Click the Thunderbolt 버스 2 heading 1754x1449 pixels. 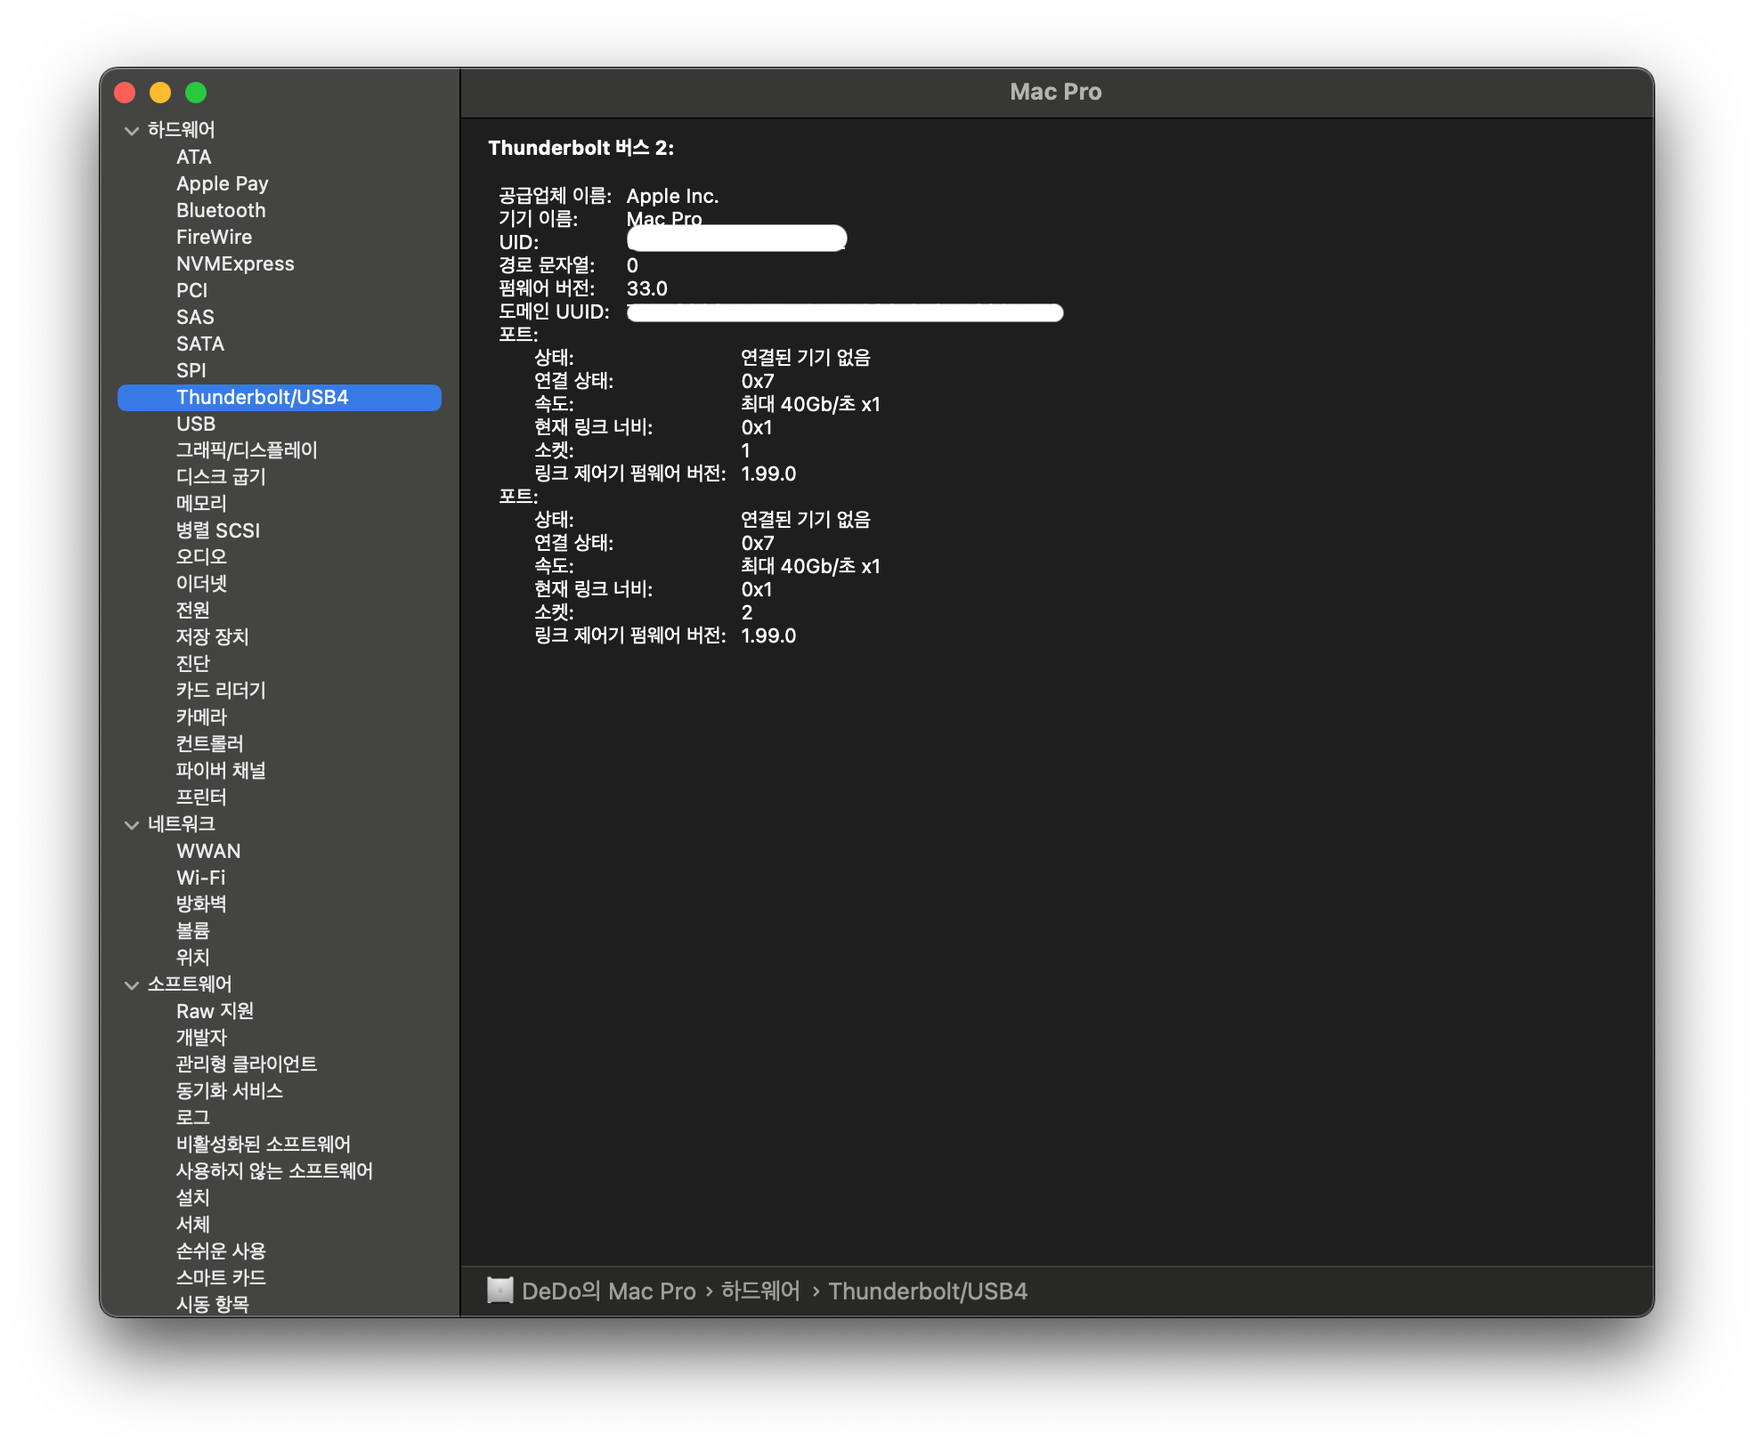point(581,148)
